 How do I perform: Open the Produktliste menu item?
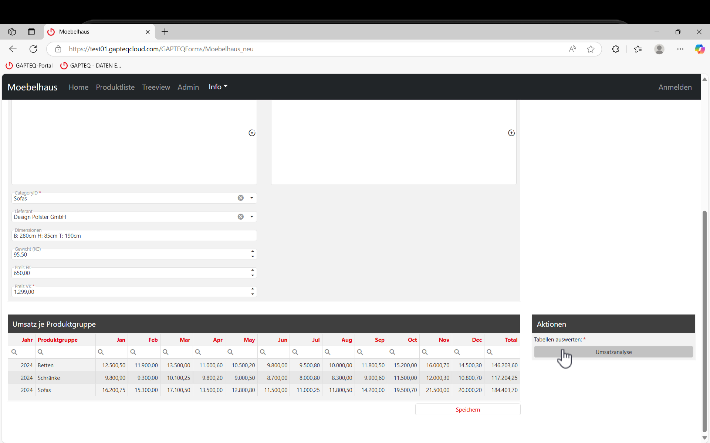click(x=115, y=87)
